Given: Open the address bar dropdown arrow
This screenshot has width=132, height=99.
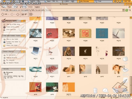Looking at the screenshot, I should click(123, 10).
